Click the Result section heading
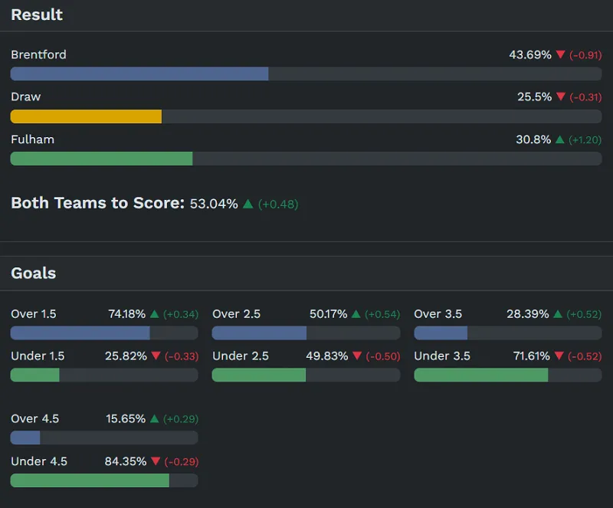Viewport: 613px width, 508px height. coord(37,15)
